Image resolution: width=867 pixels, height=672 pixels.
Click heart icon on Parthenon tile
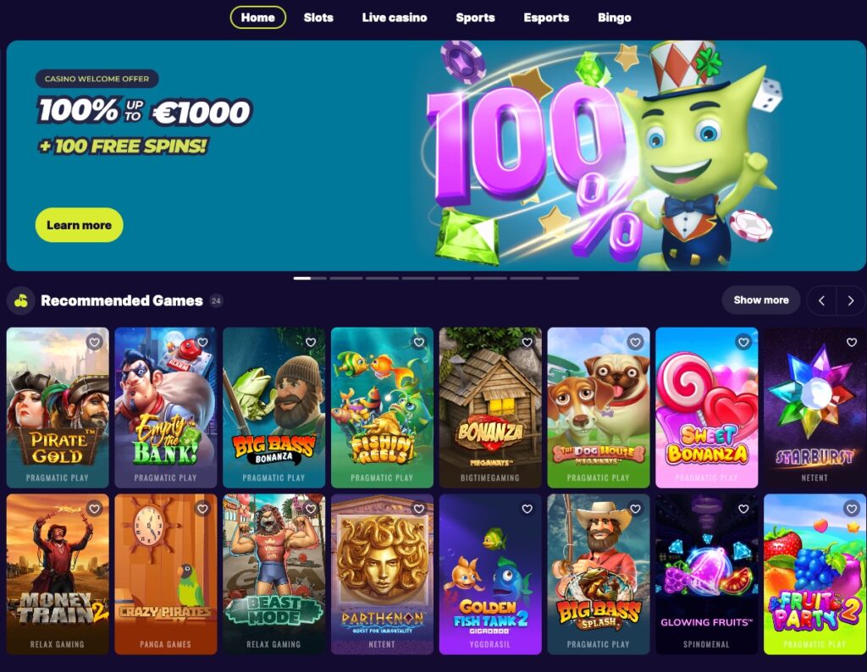coord(419,509)
